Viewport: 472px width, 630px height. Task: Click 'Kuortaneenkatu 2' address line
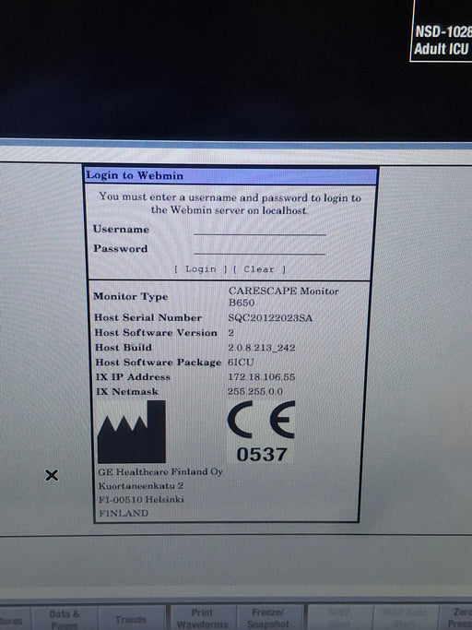[141, 486]
